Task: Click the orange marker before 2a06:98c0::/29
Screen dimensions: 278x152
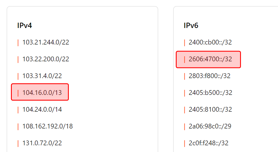Action: click(184, 126)
